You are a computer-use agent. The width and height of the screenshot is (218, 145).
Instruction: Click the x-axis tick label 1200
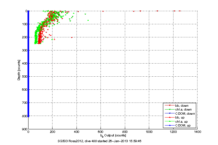coord(173,132)
